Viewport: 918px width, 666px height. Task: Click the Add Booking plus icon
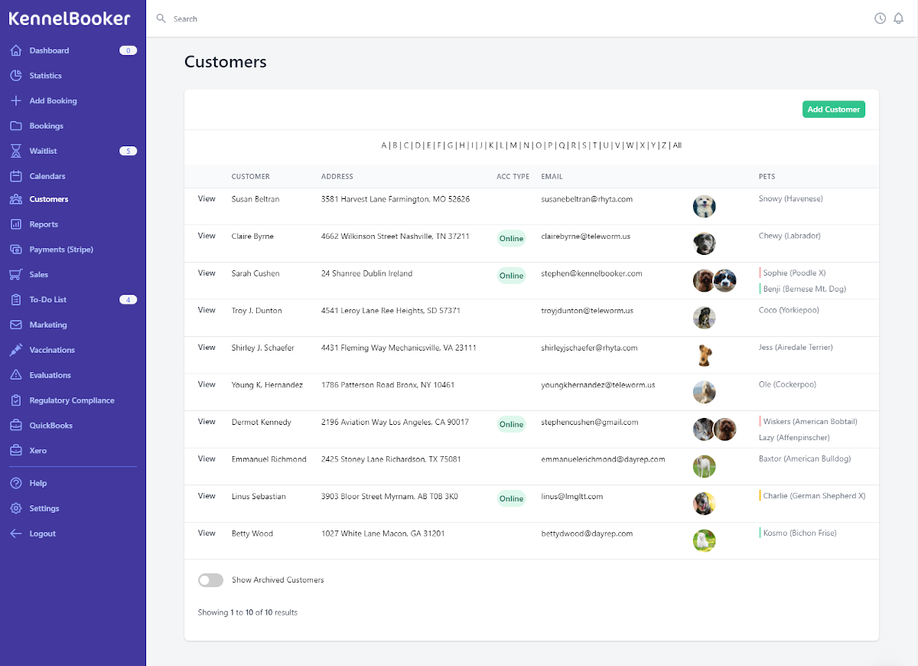click(15, 101)
